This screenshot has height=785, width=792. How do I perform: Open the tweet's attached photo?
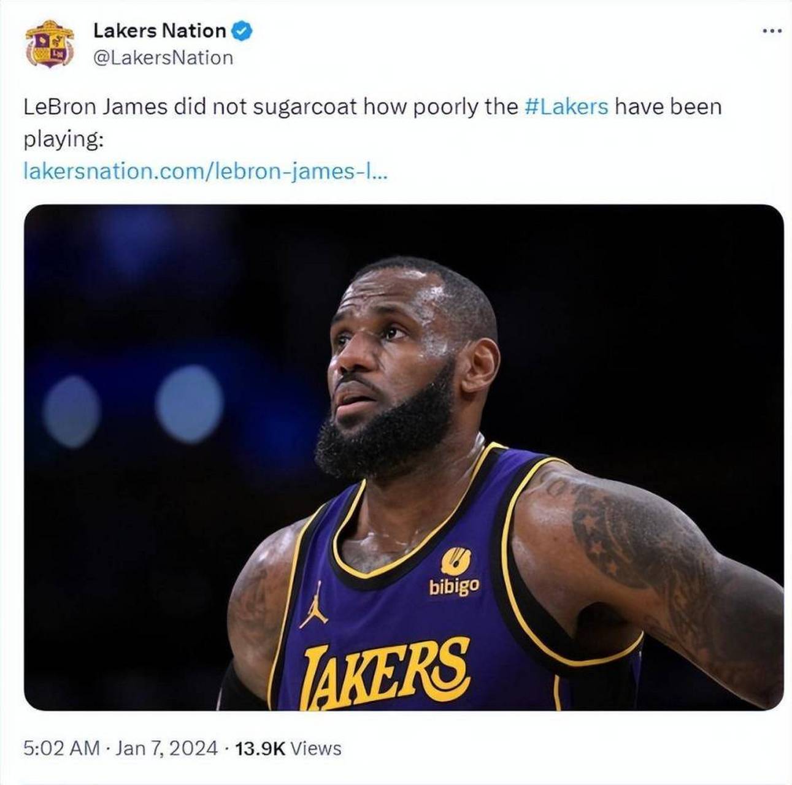pos(404,457)
